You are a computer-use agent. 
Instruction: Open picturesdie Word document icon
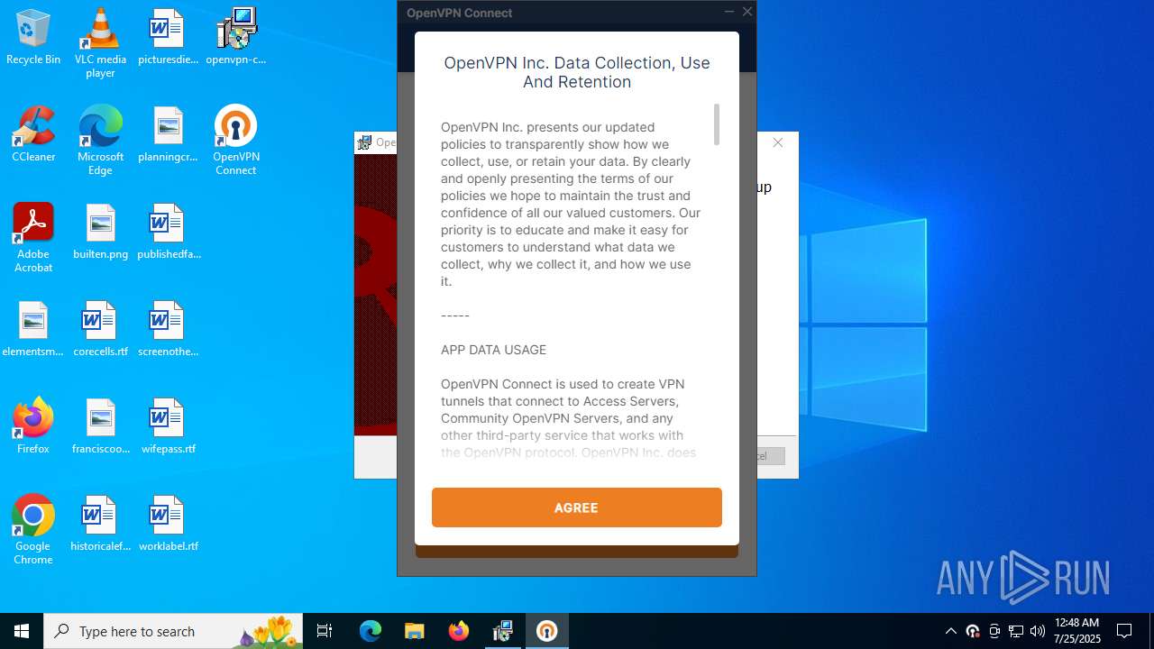[168, 37]
